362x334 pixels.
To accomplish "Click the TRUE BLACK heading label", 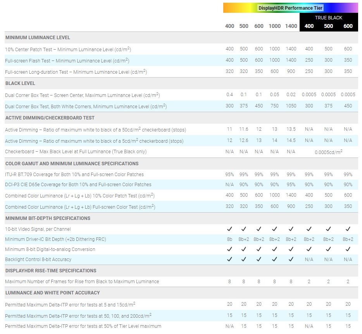I will [x=328, y=18].
